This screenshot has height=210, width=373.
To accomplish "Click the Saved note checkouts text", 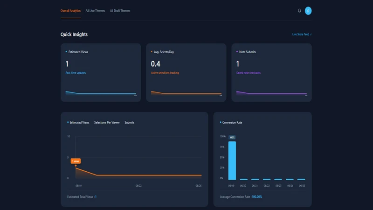I will [249, 73].
